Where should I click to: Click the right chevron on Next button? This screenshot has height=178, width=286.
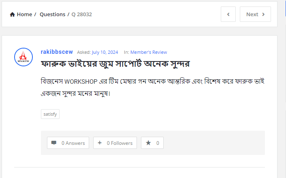(x=263, y=14)
